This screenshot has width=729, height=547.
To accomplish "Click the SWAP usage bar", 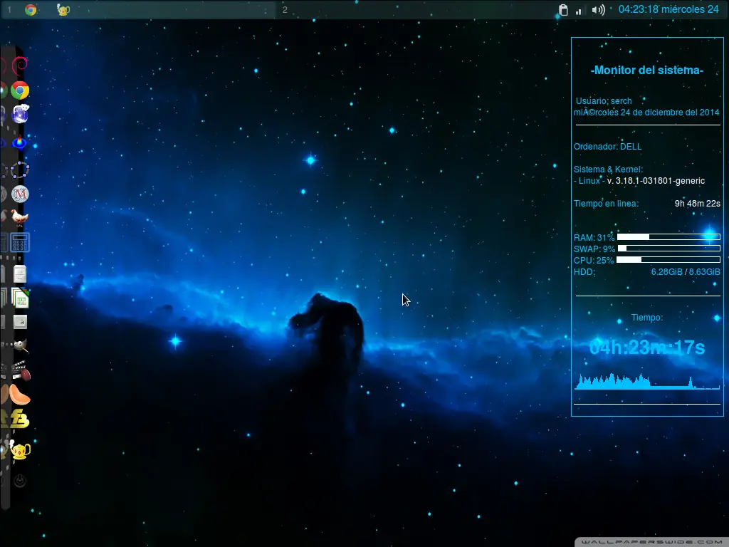I will [x=668, y=249].
